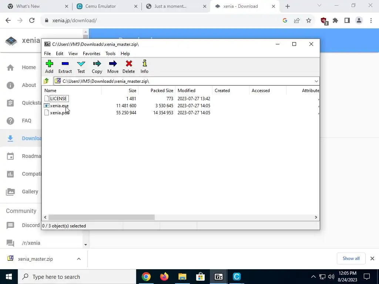Open the Chrome extensions puzzle icon
The width and height of the screenshot is (379, 284).
tap(335, 21)
